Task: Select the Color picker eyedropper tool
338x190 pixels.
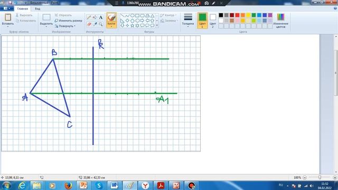Action: point(95,24)
